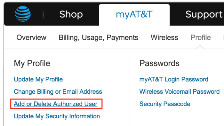The width and height of the screenshot is (224, 126).
Task: Click the Security Passcode link
Action: click(x=165, y=104)
